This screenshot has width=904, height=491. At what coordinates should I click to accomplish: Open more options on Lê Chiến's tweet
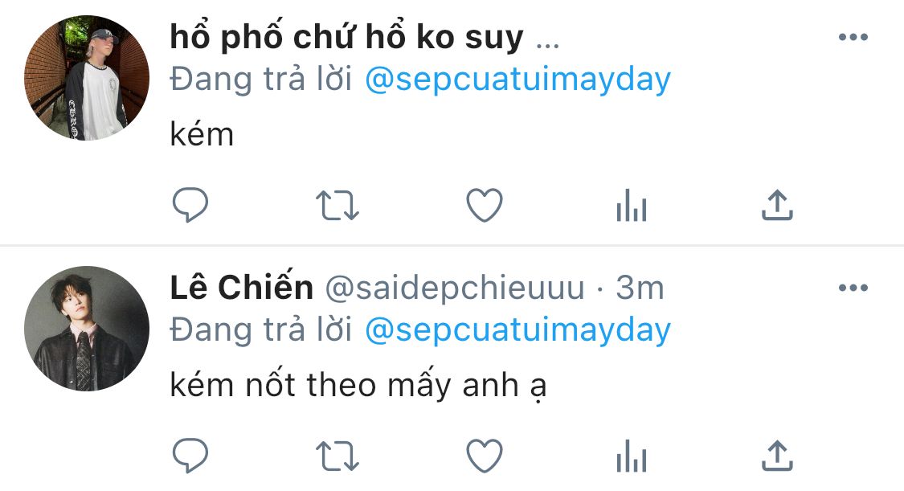853,288
